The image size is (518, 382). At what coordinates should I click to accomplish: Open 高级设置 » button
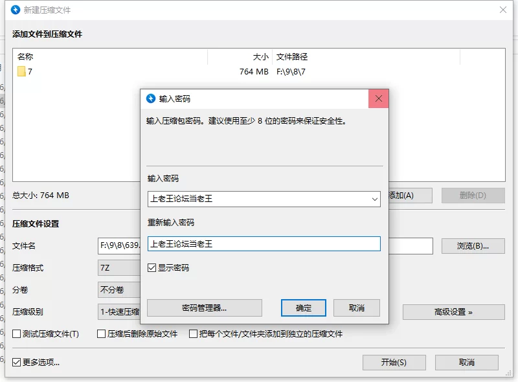click(454, 312)
